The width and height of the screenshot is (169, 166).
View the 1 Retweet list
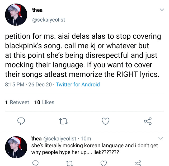click(x=17, y=102)
